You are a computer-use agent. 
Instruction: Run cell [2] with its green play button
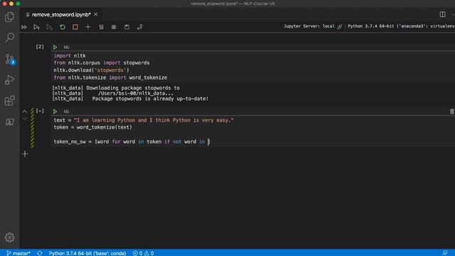55,47
